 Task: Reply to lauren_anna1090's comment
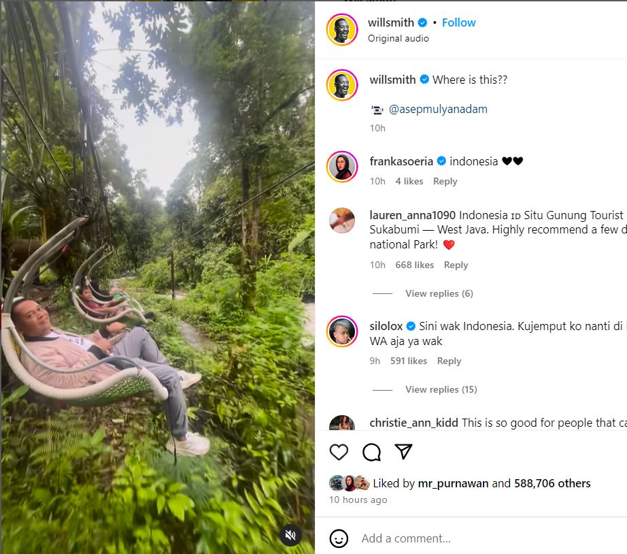pos(456,265)
